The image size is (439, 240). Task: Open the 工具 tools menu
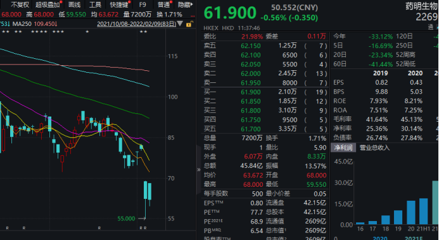tap(95, 5)
